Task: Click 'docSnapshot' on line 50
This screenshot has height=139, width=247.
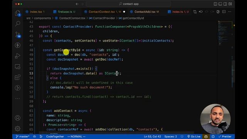Action: pyautogui.click(x=68, y=59)
